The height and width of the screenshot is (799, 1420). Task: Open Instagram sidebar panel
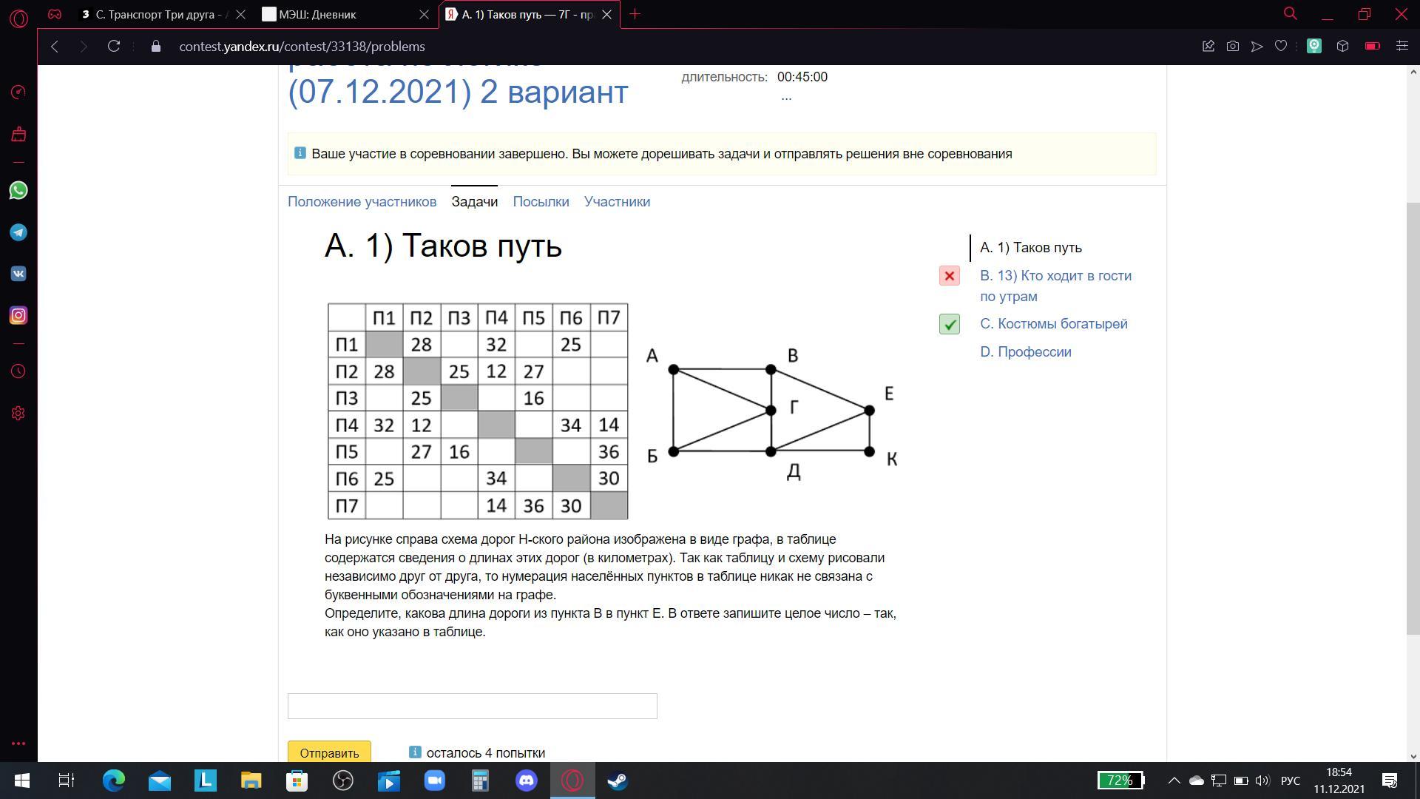coord(18,316)
